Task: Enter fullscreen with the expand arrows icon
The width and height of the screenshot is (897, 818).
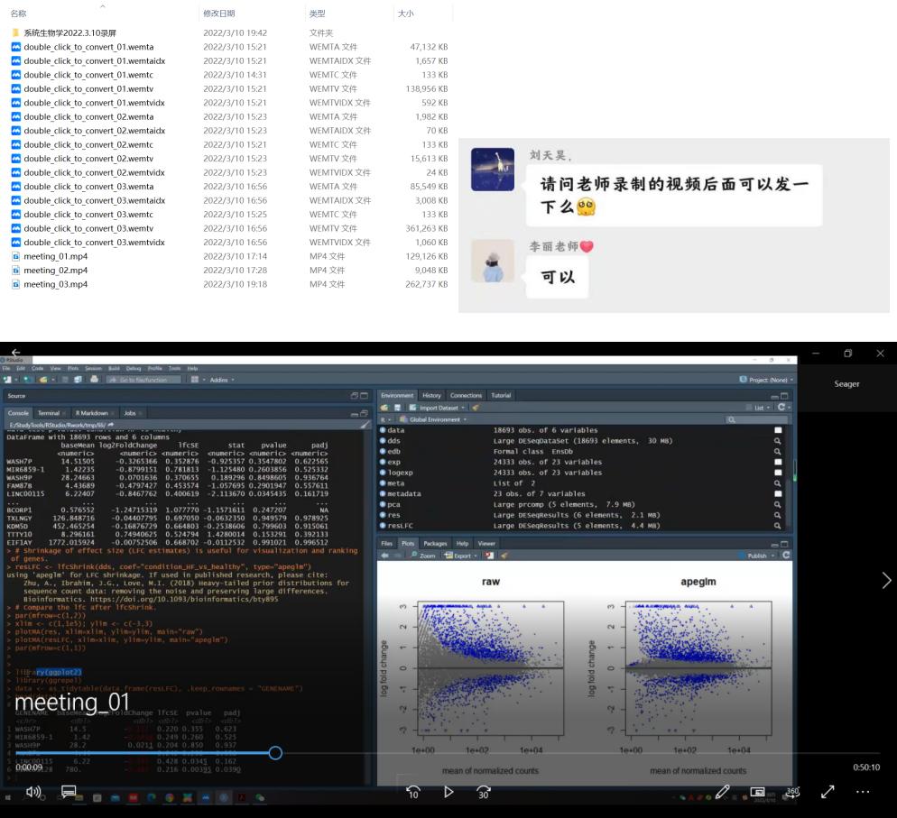Action: coord(828,792)
